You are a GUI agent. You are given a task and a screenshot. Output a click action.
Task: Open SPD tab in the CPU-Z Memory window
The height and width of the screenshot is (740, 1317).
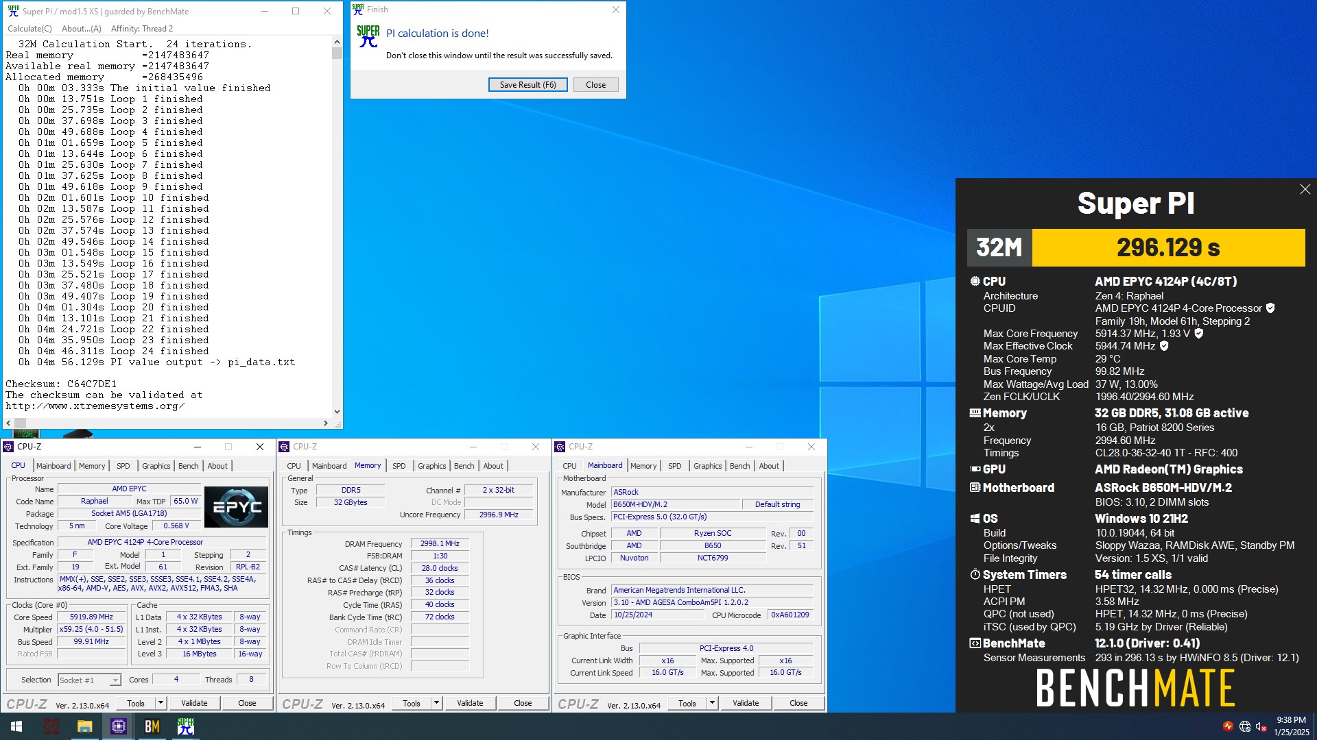coord(399,466)
